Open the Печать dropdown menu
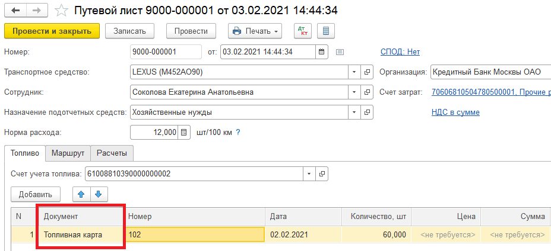Image resolution: width=551 pixels, height=251 pixels. pos(255,31)
